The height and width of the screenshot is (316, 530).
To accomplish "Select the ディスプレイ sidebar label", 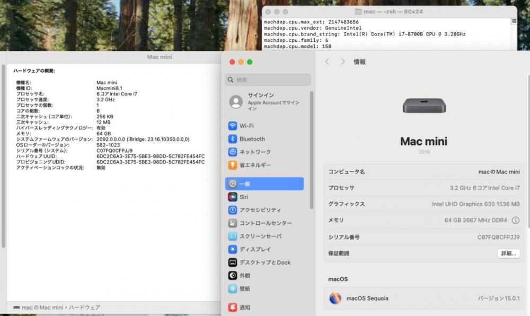I will 255,249.
